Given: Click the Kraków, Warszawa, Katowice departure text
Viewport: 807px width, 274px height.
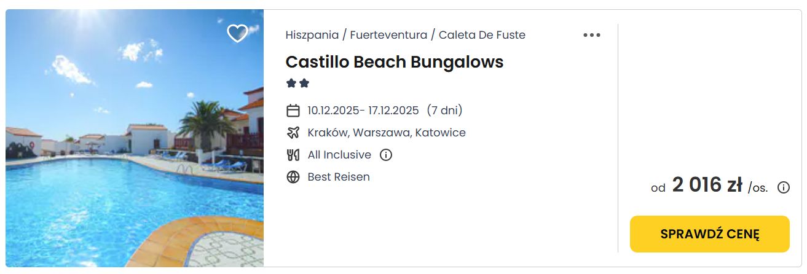Looking at the screenshot, I should 387,133.
